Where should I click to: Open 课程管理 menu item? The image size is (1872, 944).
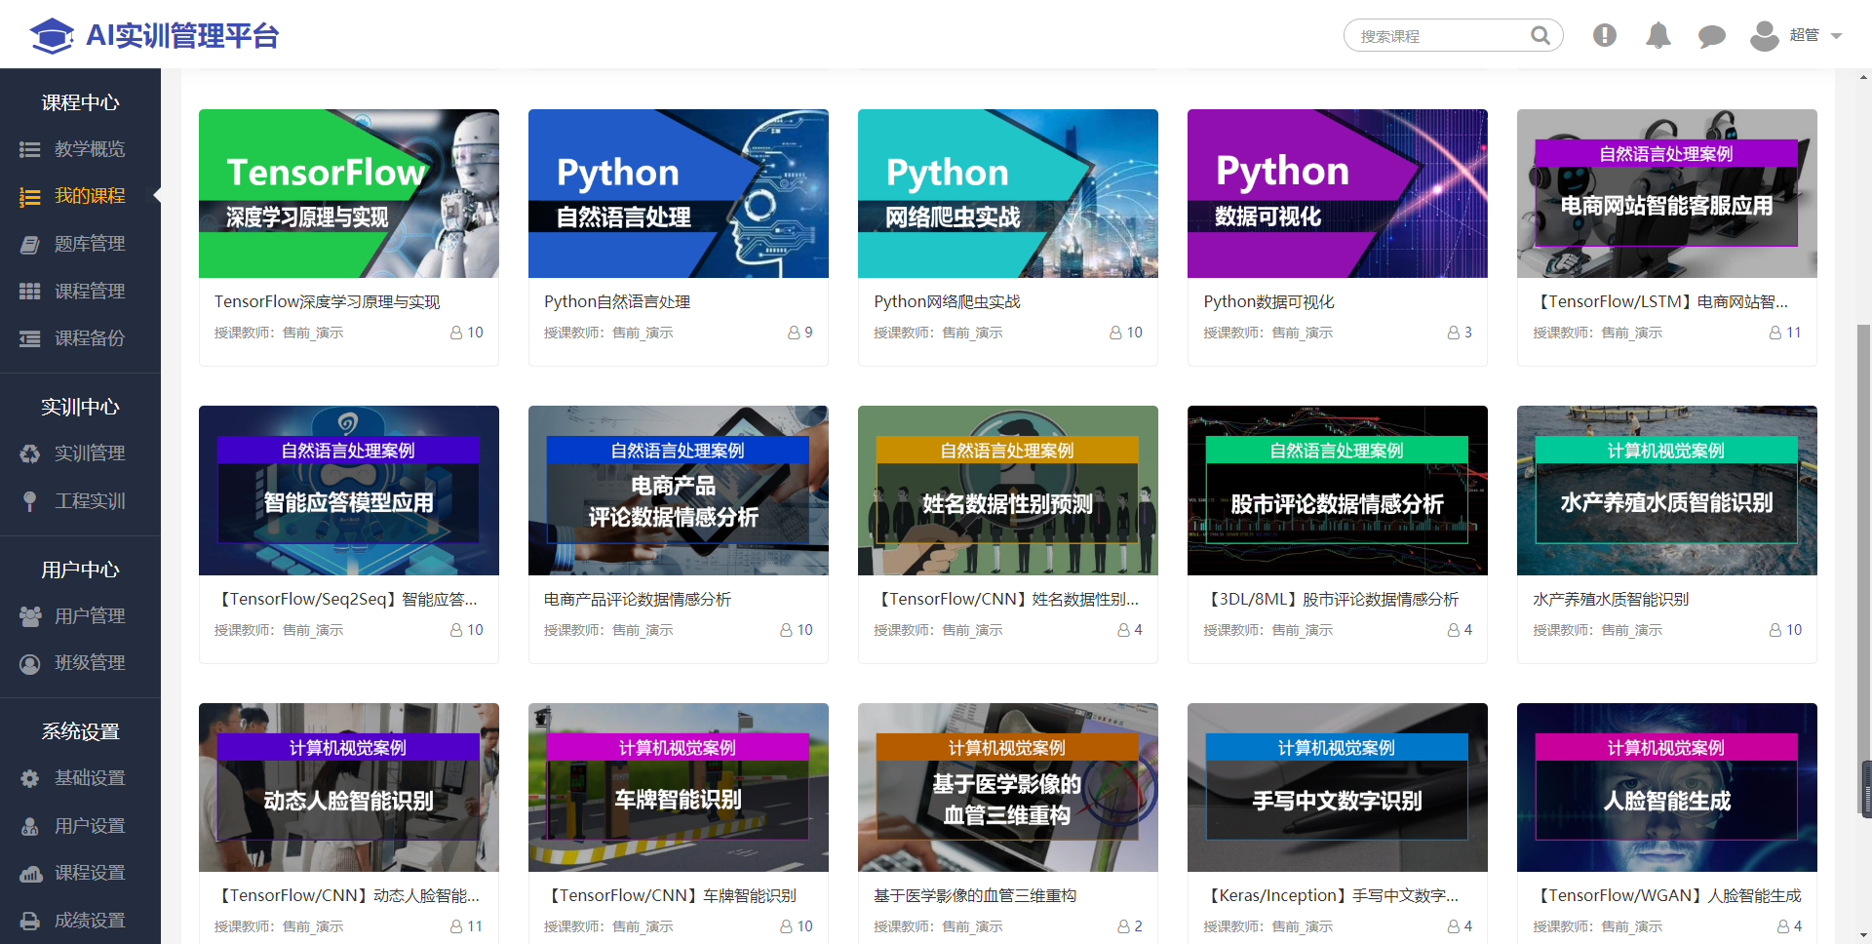pos(90,291)
